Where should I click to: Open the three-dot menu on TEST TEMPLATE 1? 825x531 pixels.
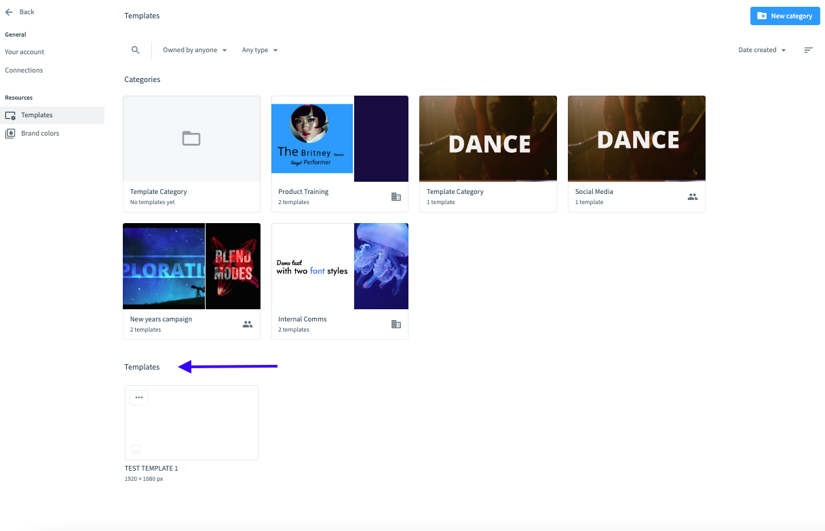click(139, 398)
